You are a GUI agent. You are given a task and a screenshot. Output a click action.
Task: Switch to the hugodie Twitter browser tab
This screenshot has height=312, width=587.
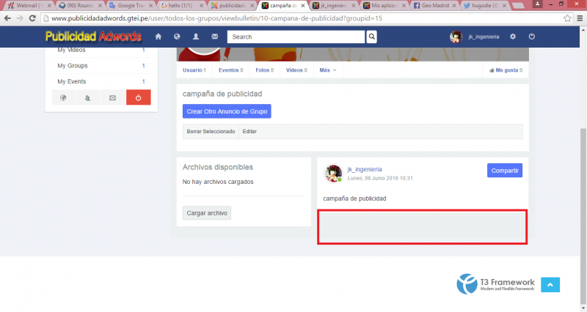tap(485, 6)
